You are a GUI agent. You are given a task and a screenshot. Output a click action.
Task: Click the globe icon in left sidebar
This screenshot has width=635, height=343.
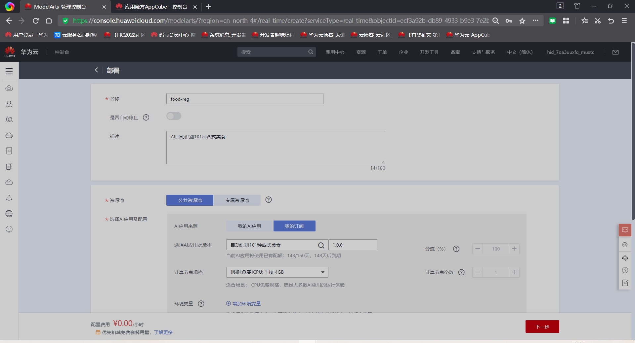tap(9, 214)
